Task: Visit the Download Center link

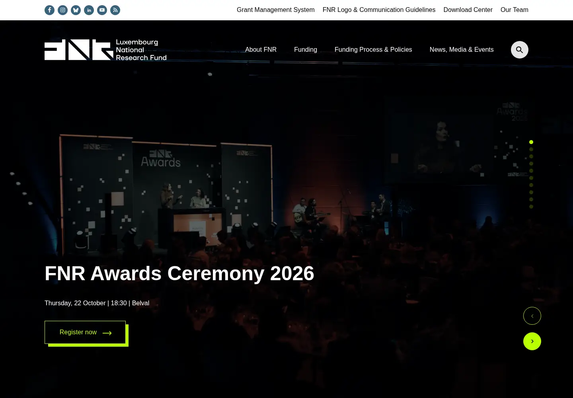Action: click(468, 10)
